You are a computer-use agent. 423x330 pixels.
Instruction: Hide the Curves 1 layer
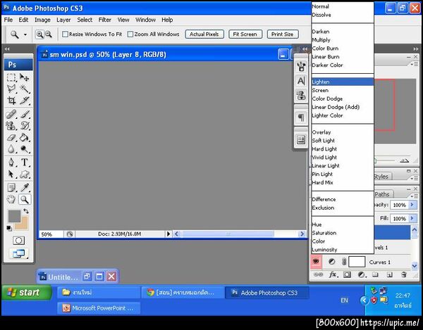tap(316, 261)
